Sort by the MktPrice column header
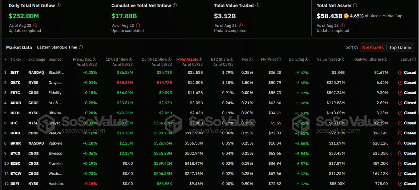 tap(269, 60)
